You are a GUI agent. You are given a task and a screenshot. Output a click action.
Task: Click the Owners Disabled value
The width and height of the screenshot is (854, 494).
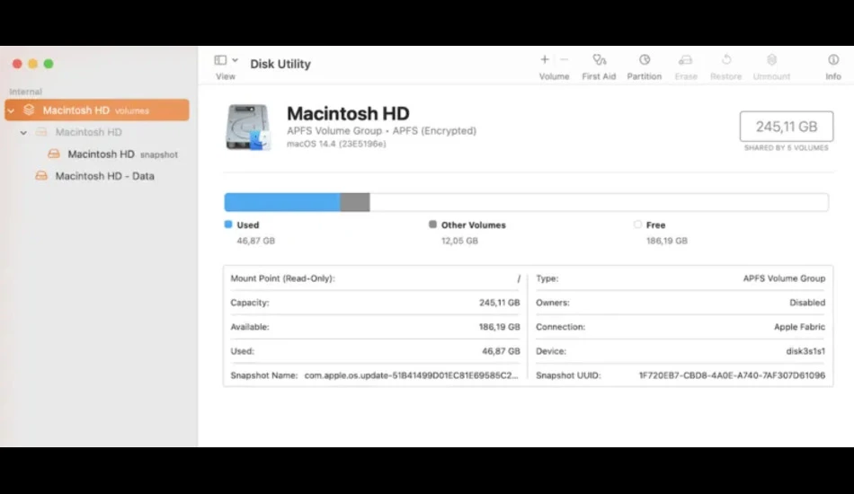coord(807,303)
